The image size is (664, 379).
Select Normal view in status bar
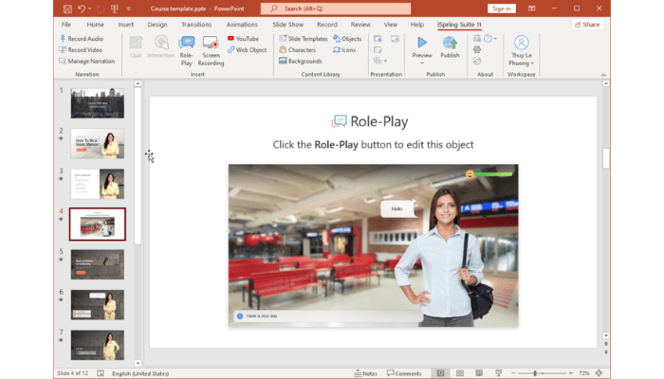(440, 373)
